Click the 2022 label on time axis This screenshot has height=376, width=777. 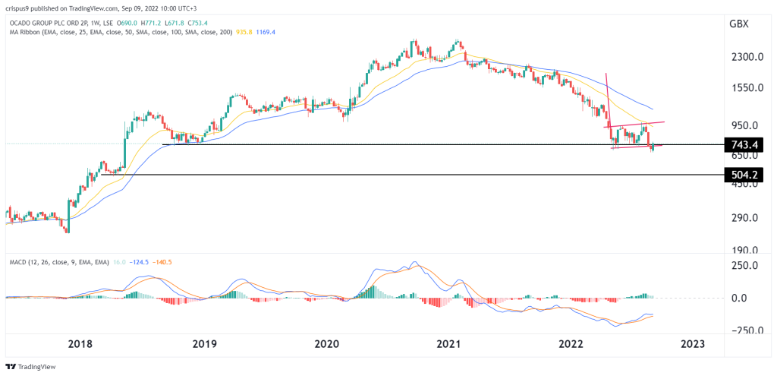[571, 343]
